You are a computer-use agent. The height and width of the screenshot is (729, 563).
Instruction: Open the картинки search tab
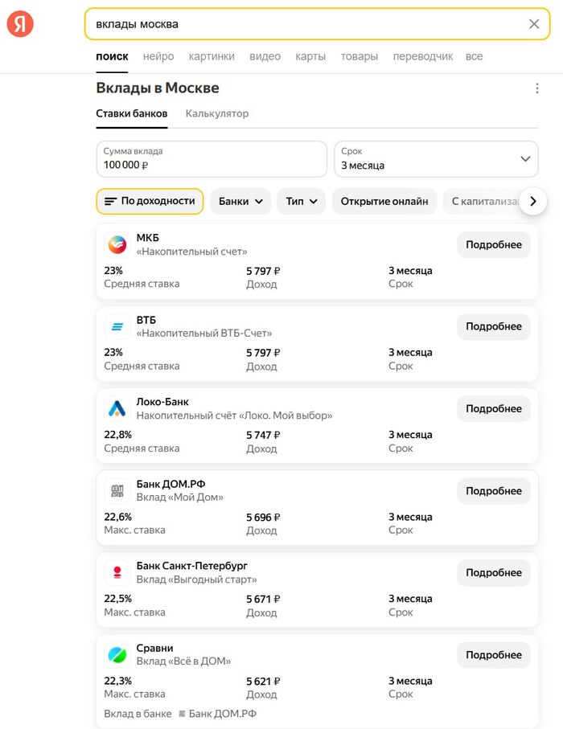click(x=212, y=56)
